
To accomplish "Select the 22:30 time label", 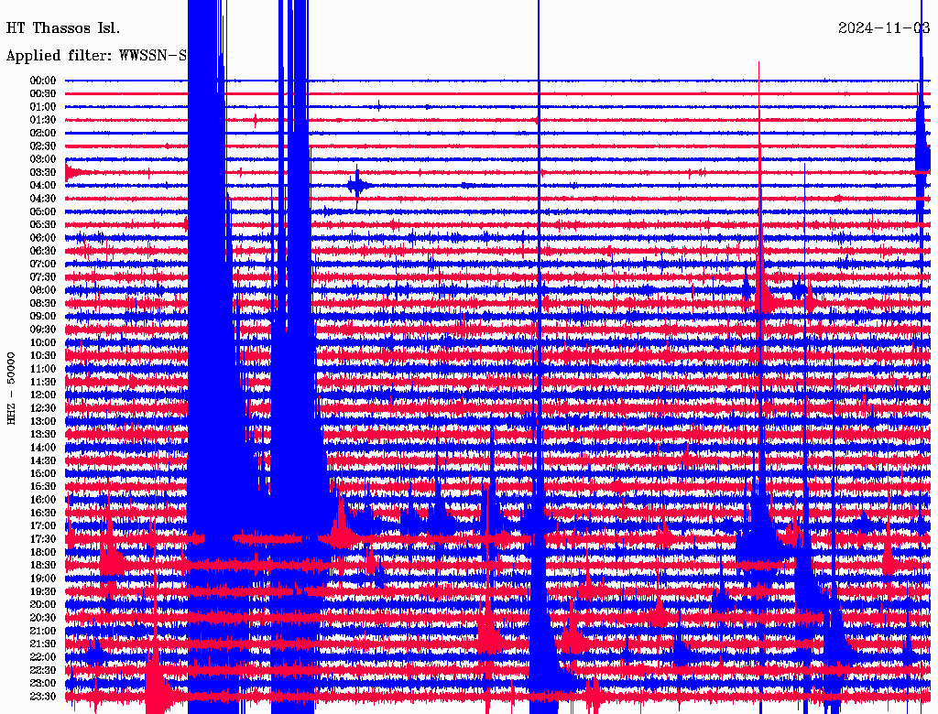I will click(43, 670).
